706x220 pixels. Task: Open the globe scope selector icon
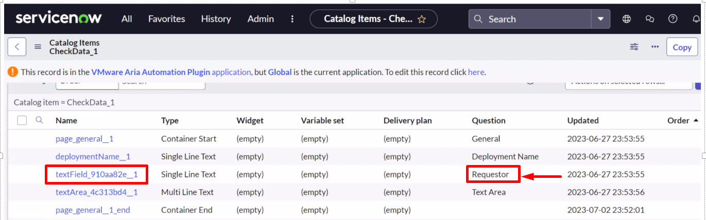point(627,19)
